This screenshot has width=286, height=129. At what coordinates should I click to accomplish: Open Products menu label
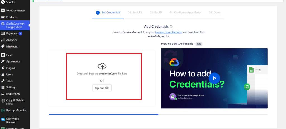point(11,17)
